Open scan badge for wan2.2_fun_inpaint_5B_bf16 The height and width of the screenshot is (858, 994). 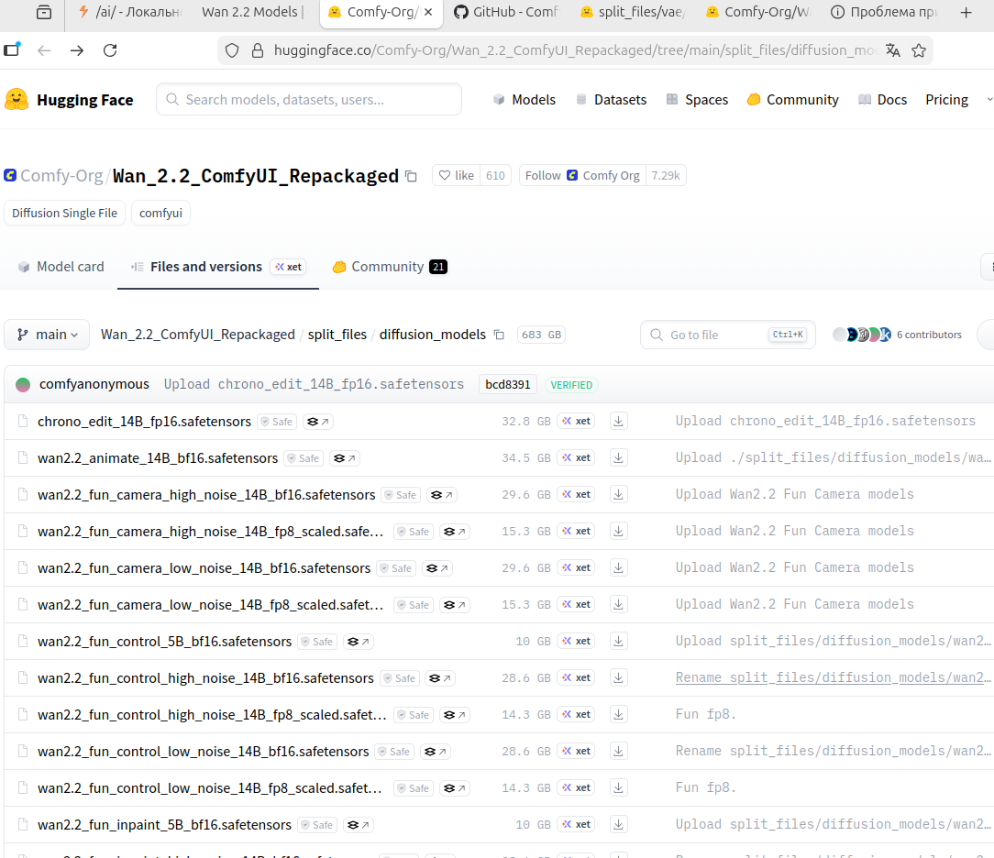point(359,825)
